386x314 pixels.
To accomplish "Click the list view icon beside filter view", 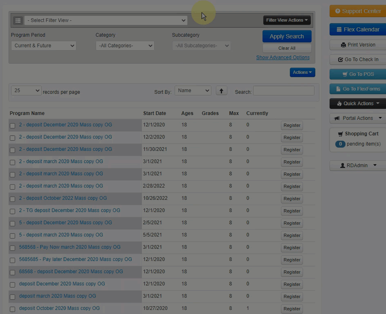I will [18, 20].
